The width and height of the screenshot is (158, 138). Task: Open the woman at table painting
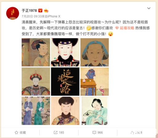95,82
